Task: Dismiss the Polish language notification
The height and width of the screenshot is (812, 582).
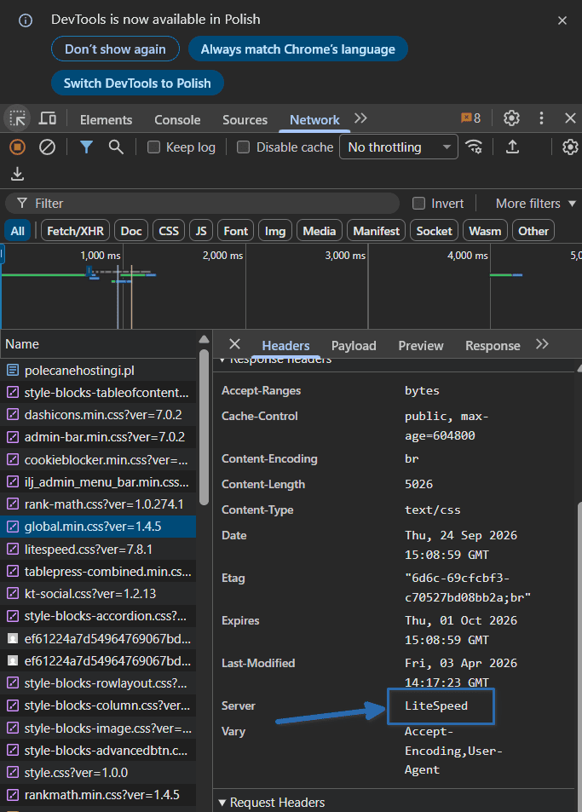Action: [x=562, y=20]
